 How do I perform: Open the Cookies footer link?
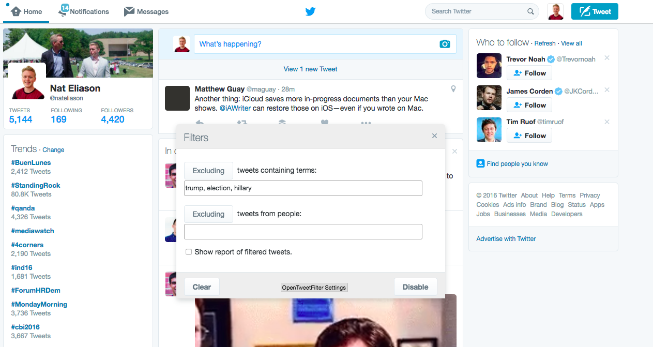pos(488,205)
